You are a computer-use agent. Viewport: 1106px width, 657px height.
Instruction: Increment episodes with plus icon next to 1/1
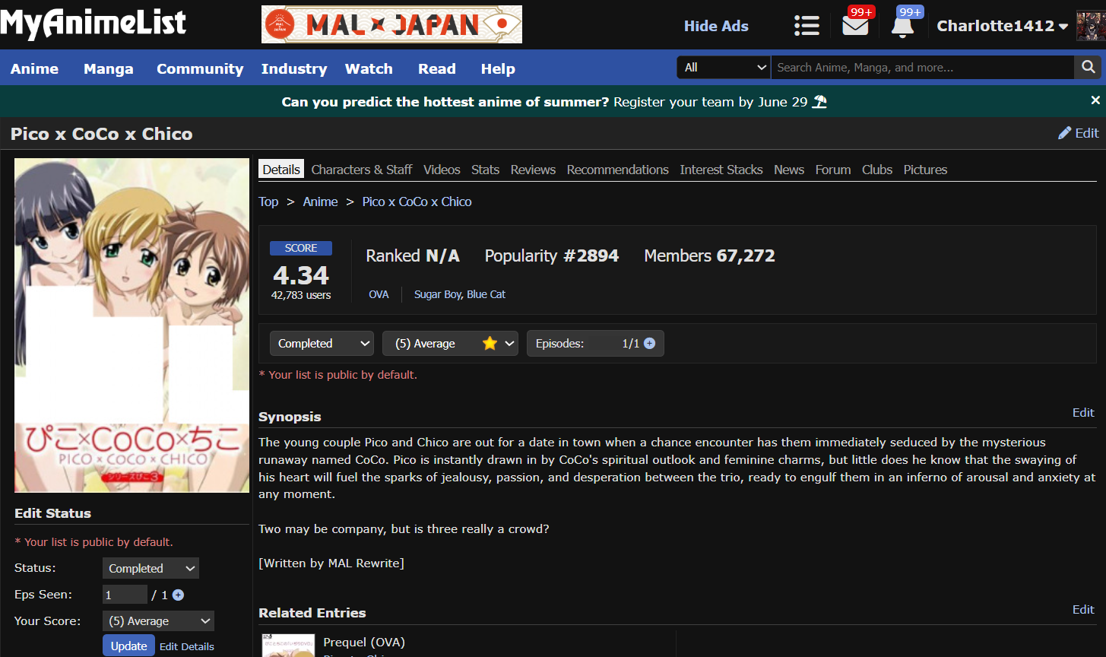pos(649,344)
